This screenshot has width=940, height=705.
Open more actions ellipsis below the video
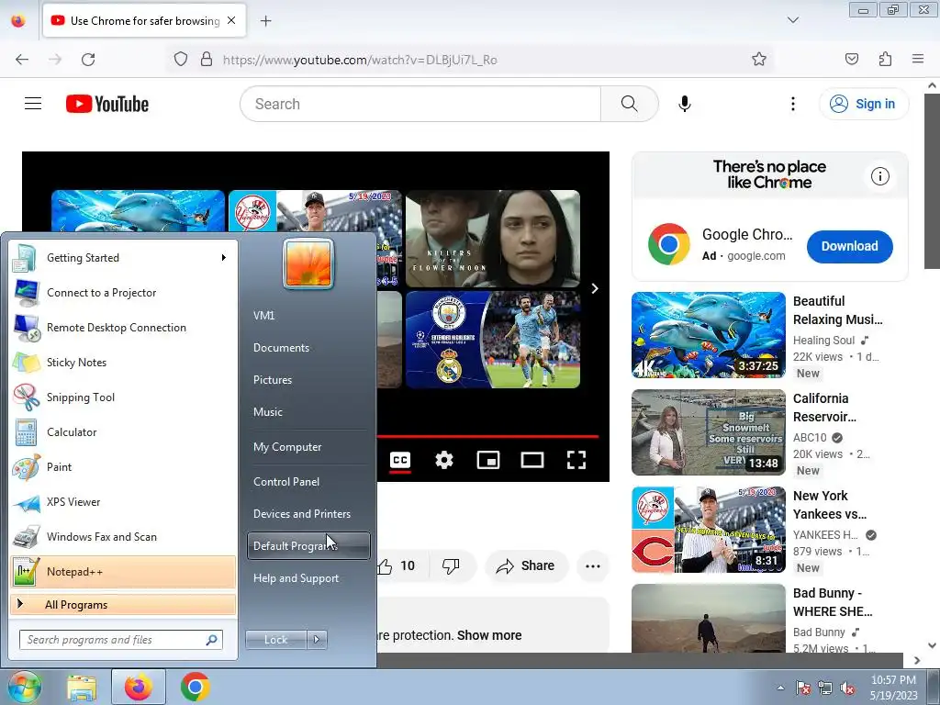[593, 565]
